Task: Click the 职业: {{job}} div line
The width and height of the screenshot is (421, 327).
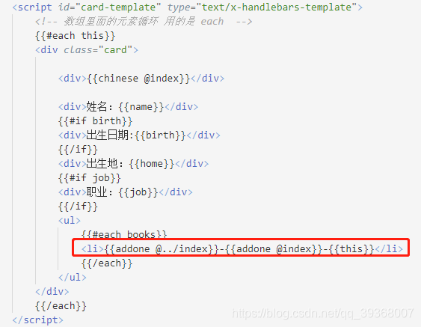Action: pos(126,192)
